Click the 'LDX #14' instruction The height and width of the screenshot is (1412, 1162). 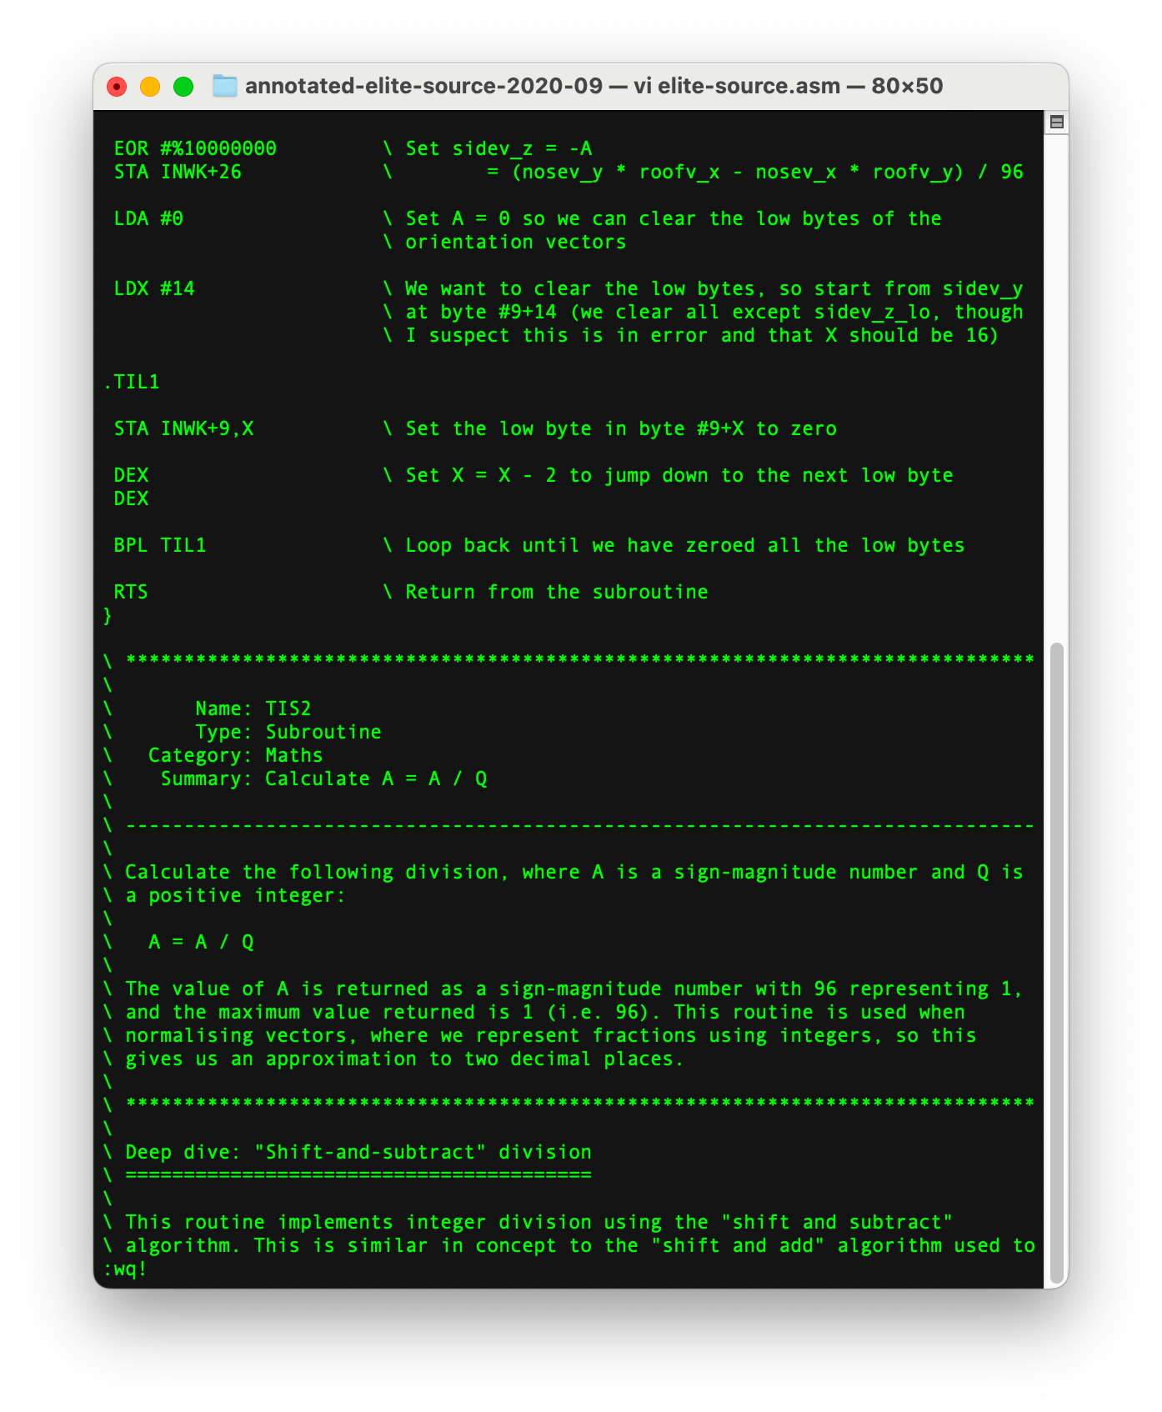[x=154, y=288]
